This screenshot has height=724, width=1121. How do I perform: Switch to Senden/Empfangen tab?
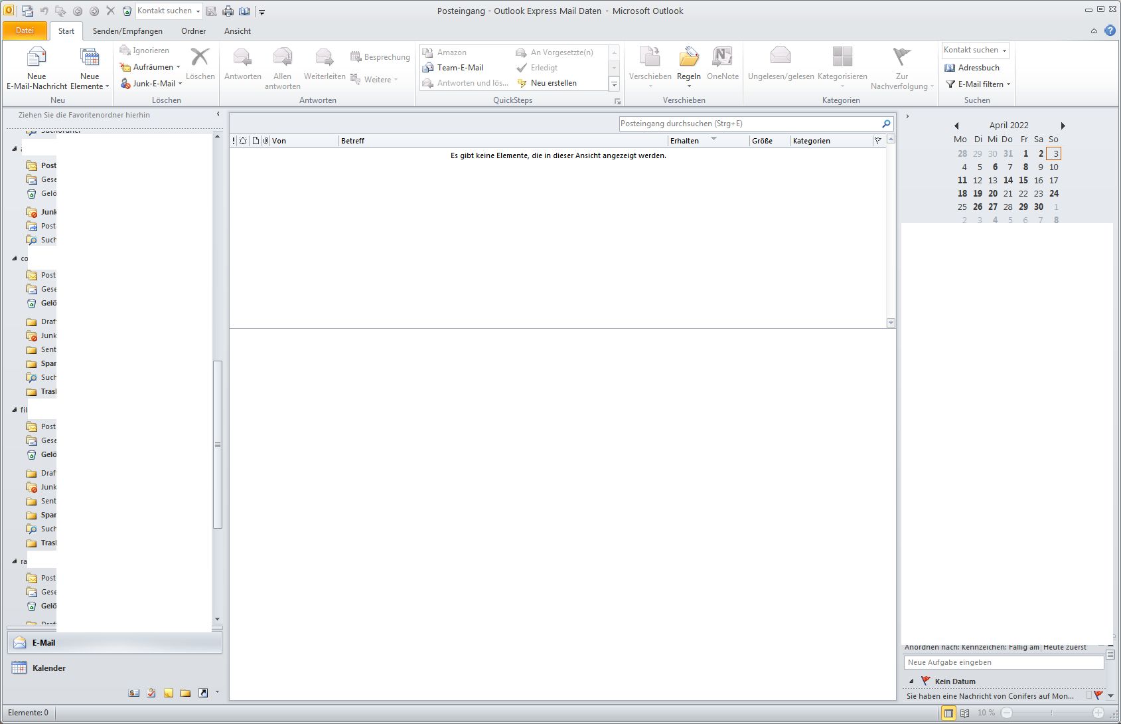point(127,31)
